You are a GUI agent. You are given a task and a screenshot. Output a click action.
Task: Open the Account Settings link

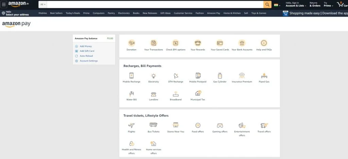[x=89, y=61]
